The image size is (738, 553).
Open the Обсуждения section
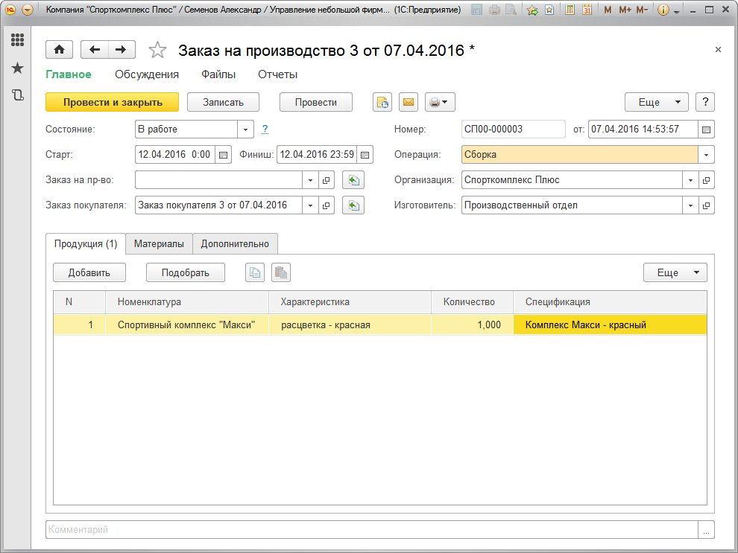tap(147, 74)
